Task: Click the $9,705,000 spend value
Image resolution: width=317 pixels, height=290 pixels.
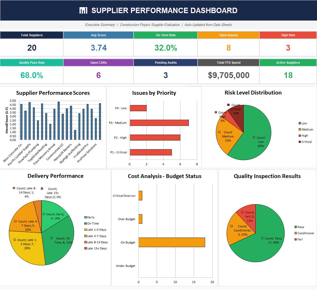Action: pos(229,75)
